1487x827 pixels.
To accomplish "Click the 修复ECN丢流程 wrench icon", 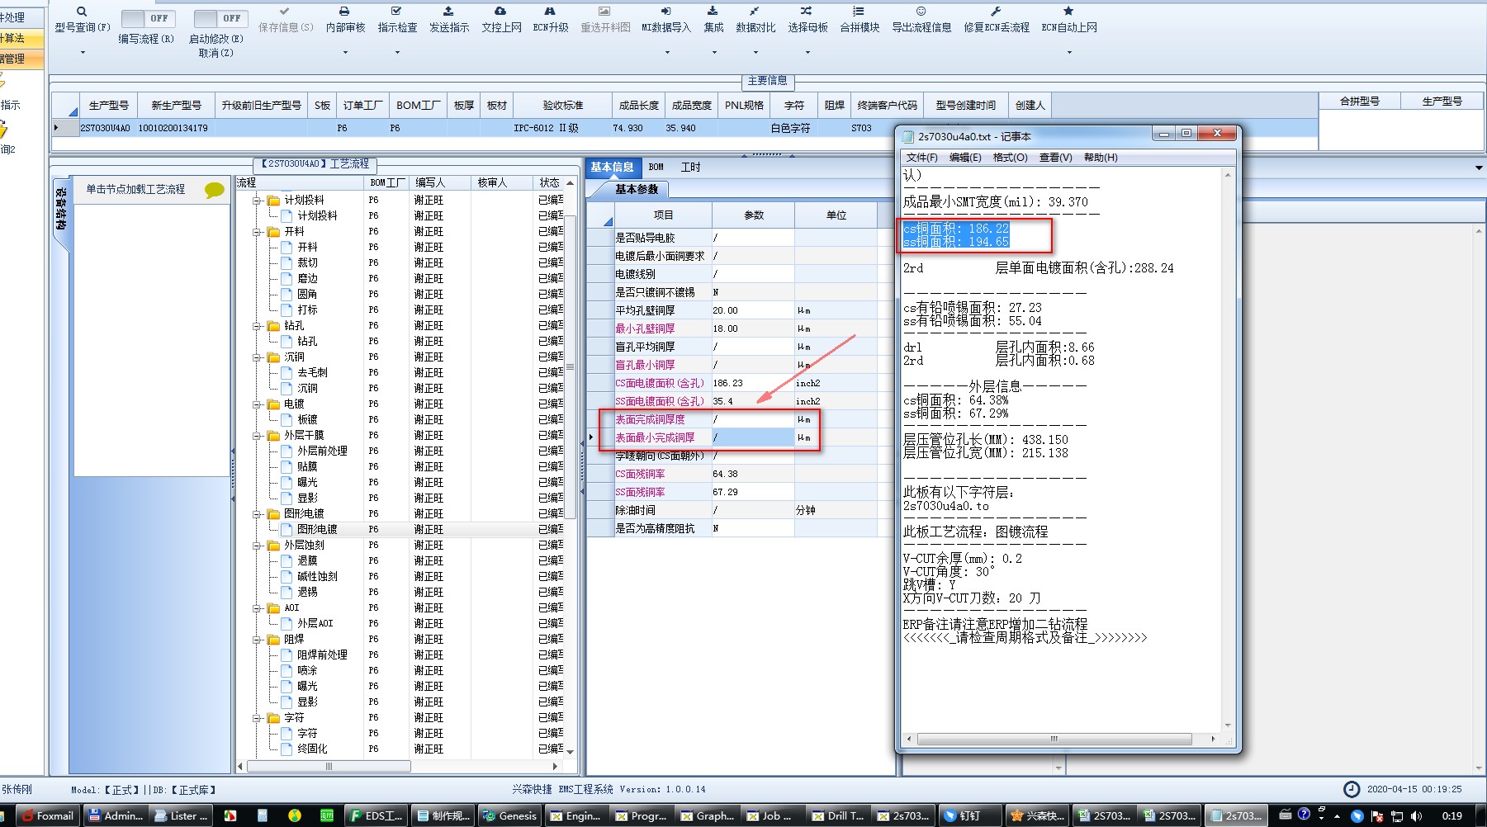I will point(996,12).
